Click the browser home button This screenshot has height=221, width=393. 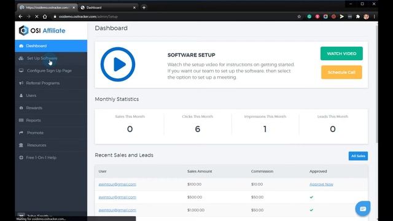pos(45,17)
